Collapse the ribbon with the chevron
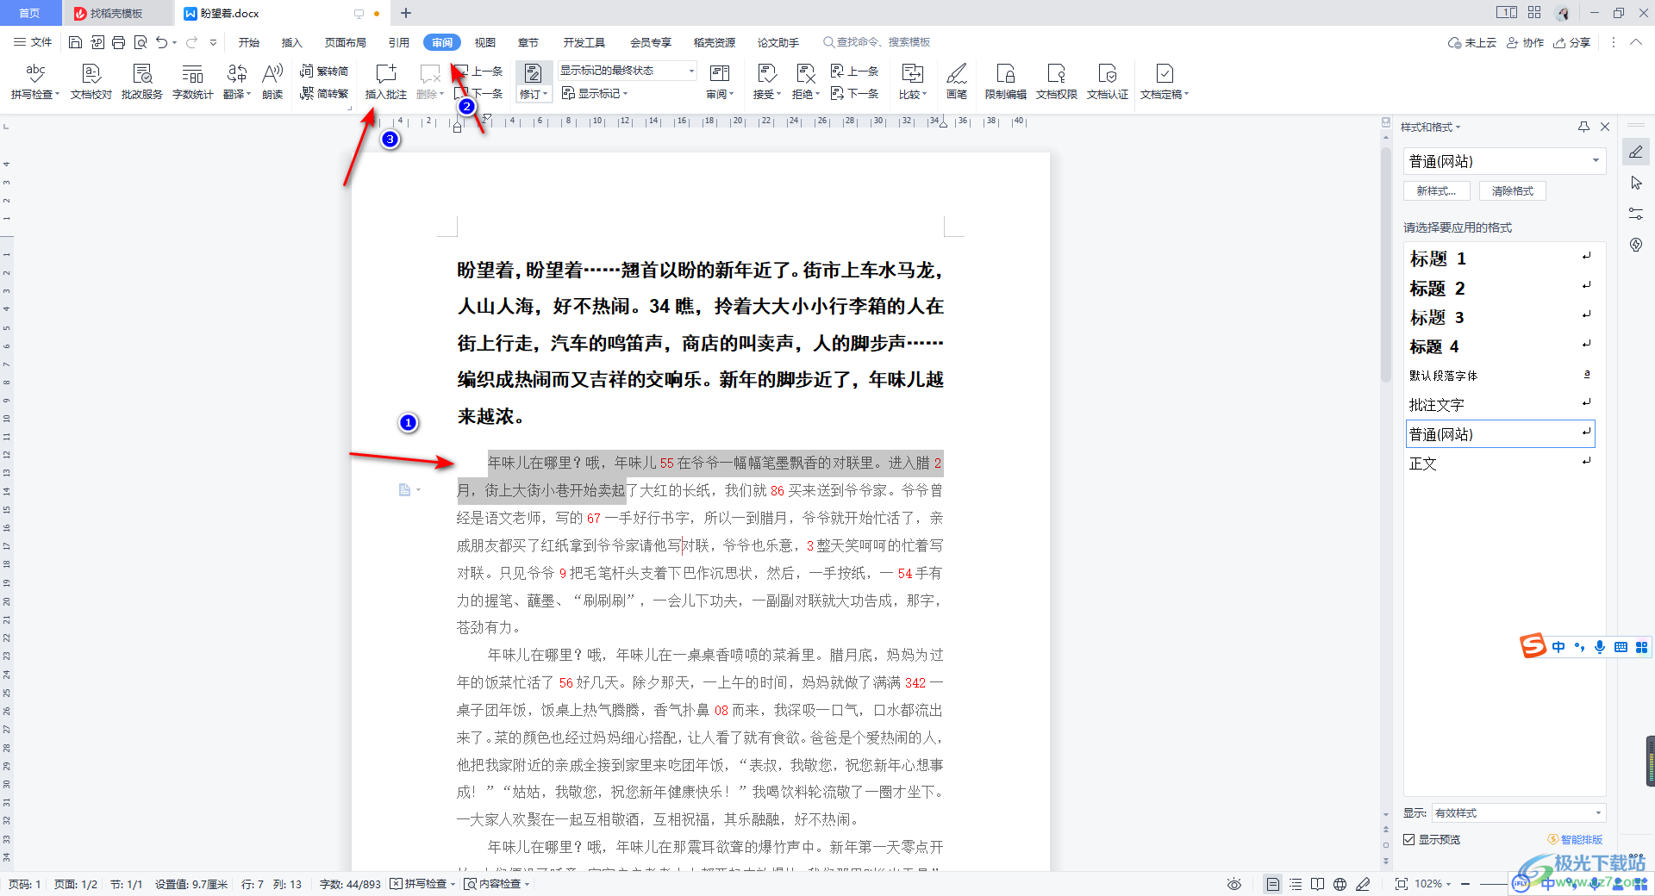 pos(1636,42)
